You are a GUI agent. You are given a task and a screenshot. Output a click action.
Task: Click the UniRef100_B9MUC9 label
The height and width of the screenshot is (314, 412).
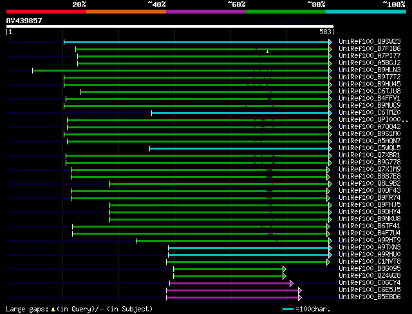tap(370, 106)
